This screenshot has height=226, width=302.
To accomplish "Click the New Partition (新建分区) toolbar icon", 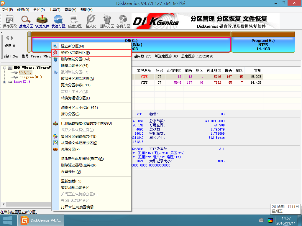I will point(75,22).
